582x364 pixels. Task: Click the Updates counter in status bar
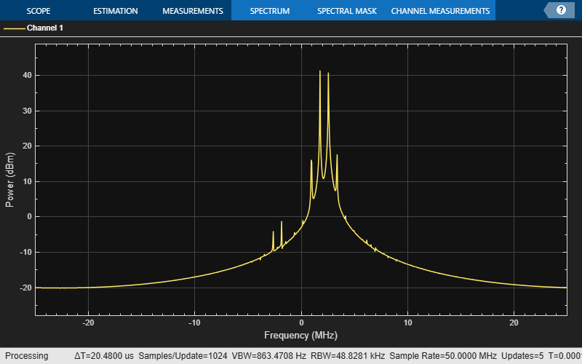pos(522,356)
